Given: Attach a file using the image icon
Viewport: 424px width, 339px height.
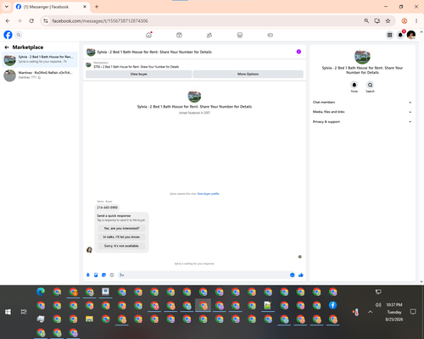Looking at the screenshot, I should coord(96,275).
